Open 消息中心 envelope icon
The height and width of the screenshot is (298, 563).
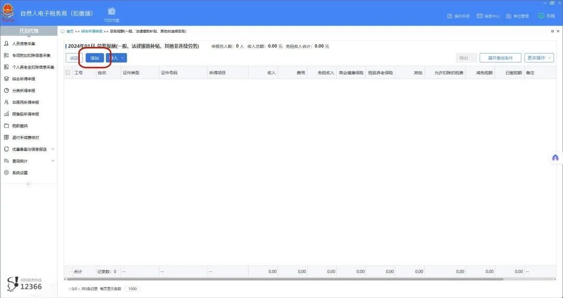480,16
